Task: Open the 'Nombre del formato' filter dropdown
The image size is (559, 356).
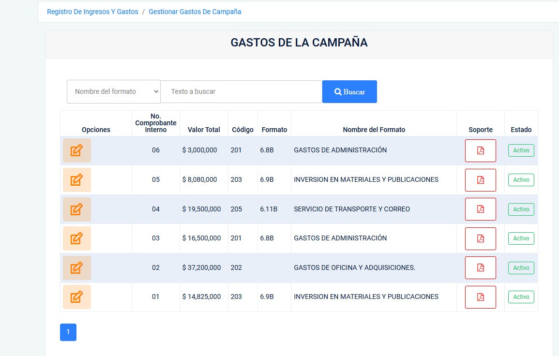Action: point(114,91)
